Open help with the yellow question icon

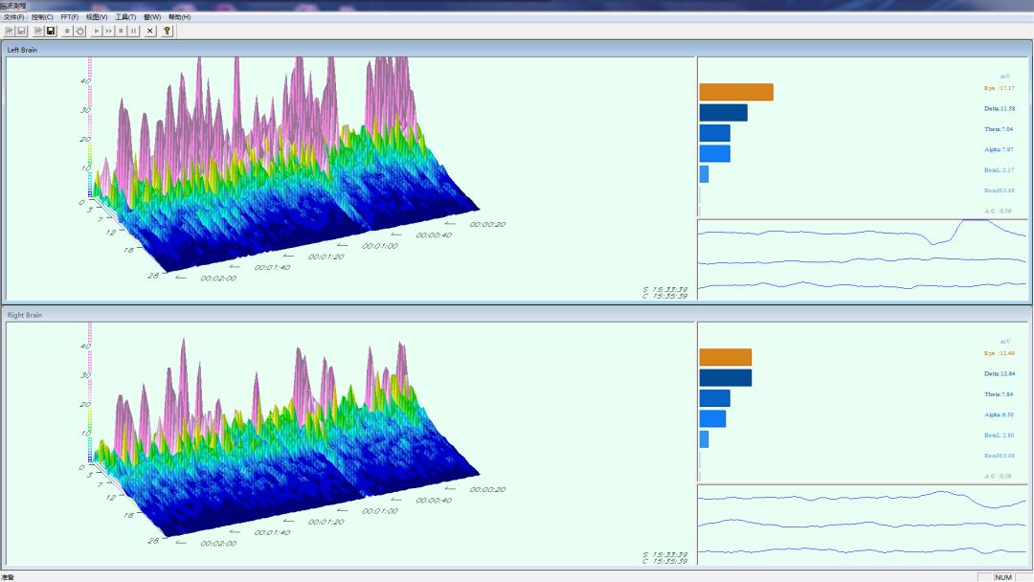(x=167, y=31)
